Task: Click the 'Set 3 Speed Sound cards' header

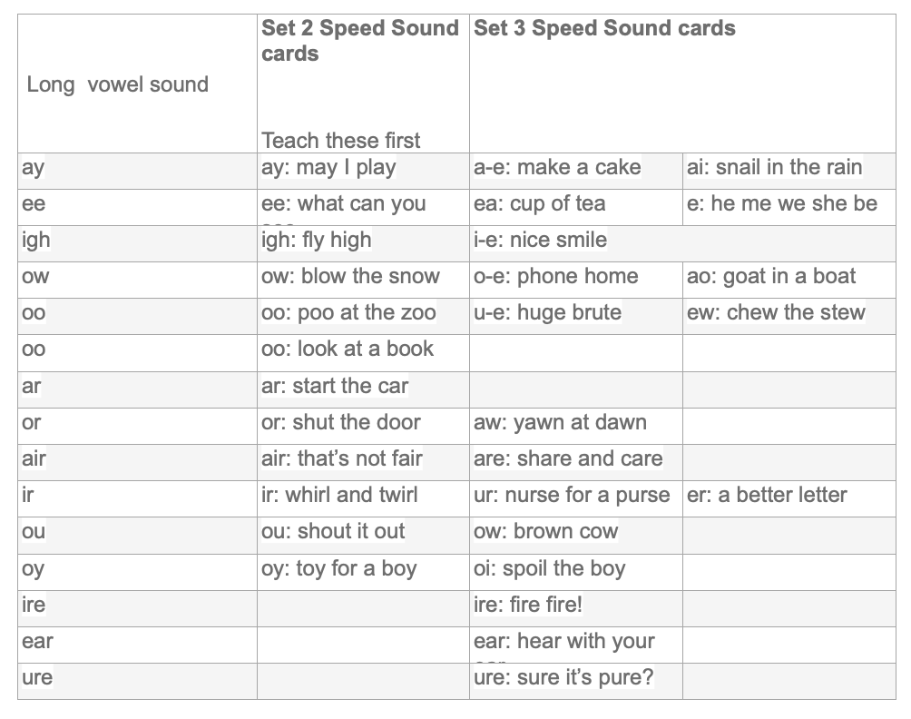Action: (604, 28)
